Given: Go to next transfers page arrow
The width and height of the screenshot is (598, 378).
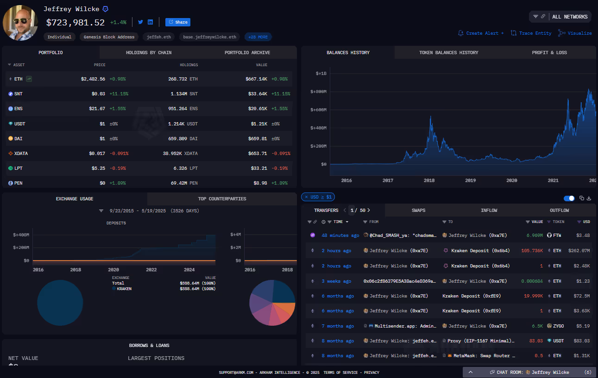Looking at the screenshot, I should 369,210.
